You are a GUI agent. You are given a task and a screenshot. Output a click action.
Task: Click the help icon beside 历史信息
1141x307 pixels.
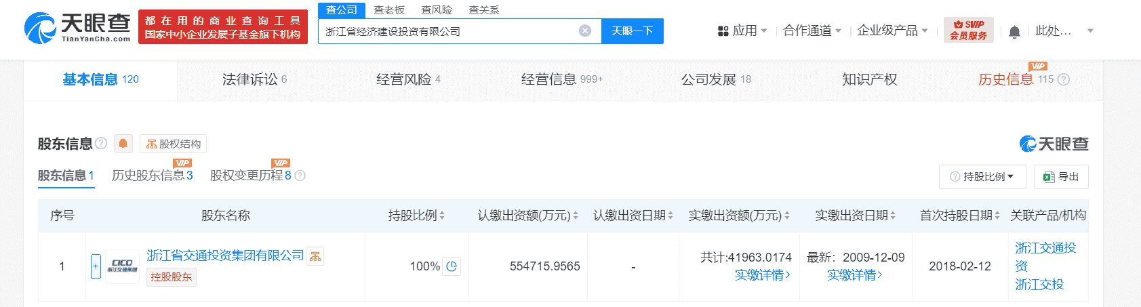1064,79
